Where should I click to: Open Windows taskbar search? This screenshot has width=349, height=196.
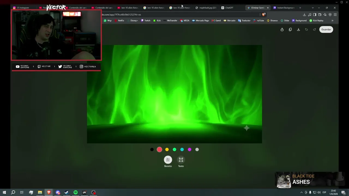13,192
